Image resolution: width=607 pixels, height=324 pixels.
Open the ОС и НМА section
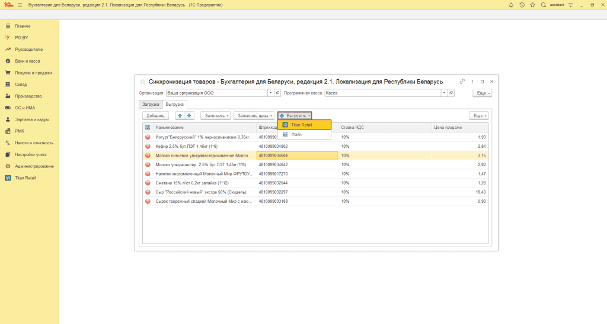coord(25,108)
